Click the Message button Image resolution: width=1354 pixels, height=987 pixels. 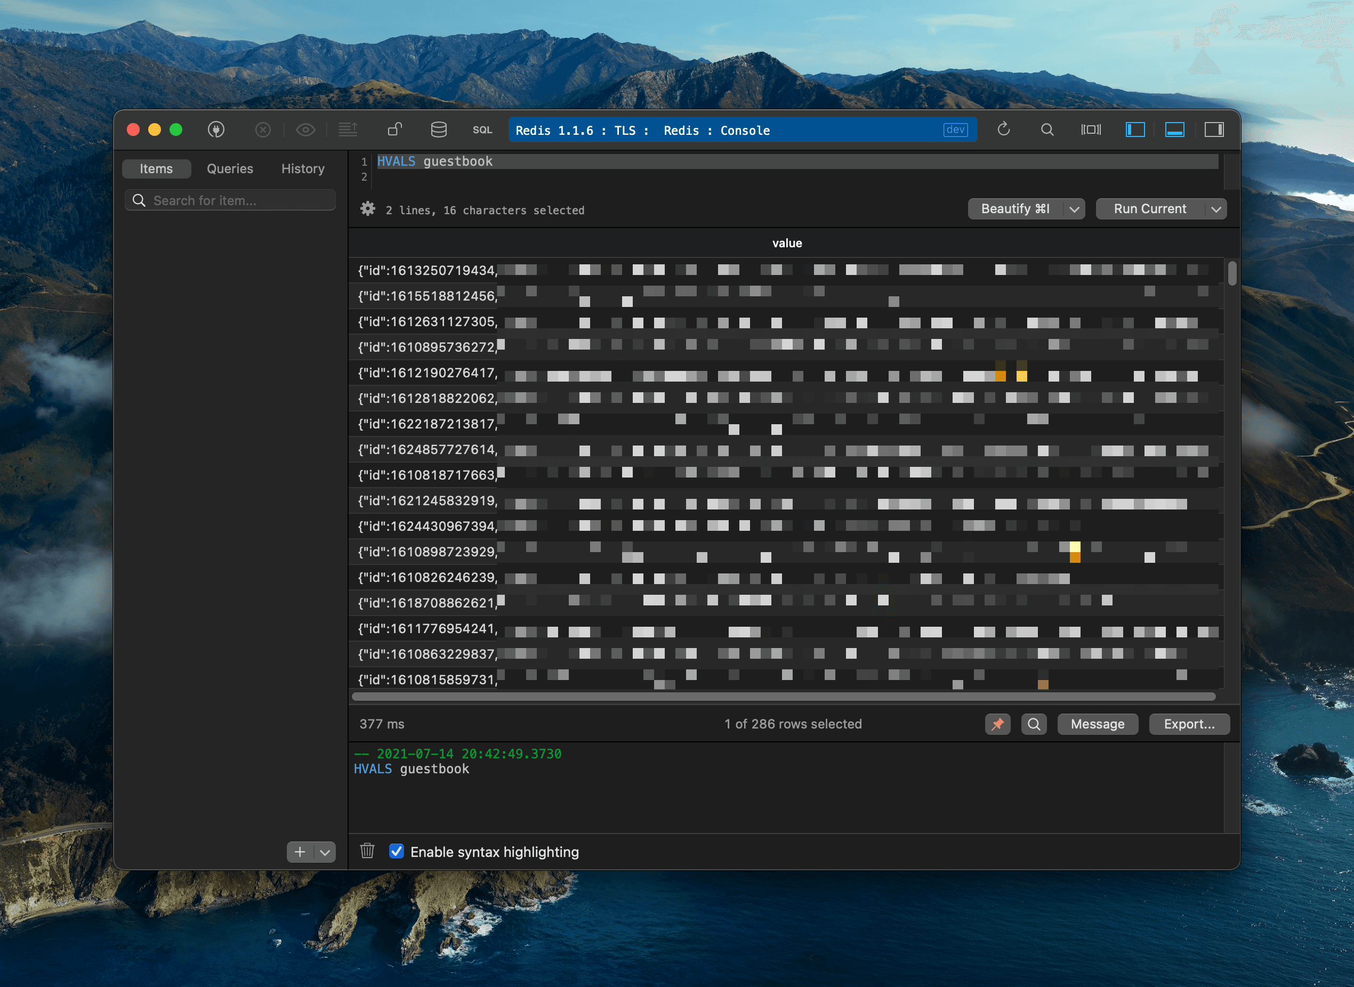tap(1097, 724)
